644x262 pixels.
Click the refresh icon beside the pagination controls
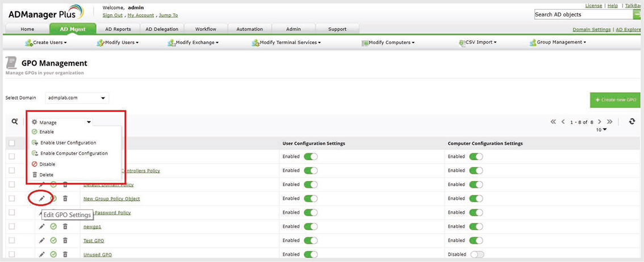pyautogui.click(x=632, y=122)
